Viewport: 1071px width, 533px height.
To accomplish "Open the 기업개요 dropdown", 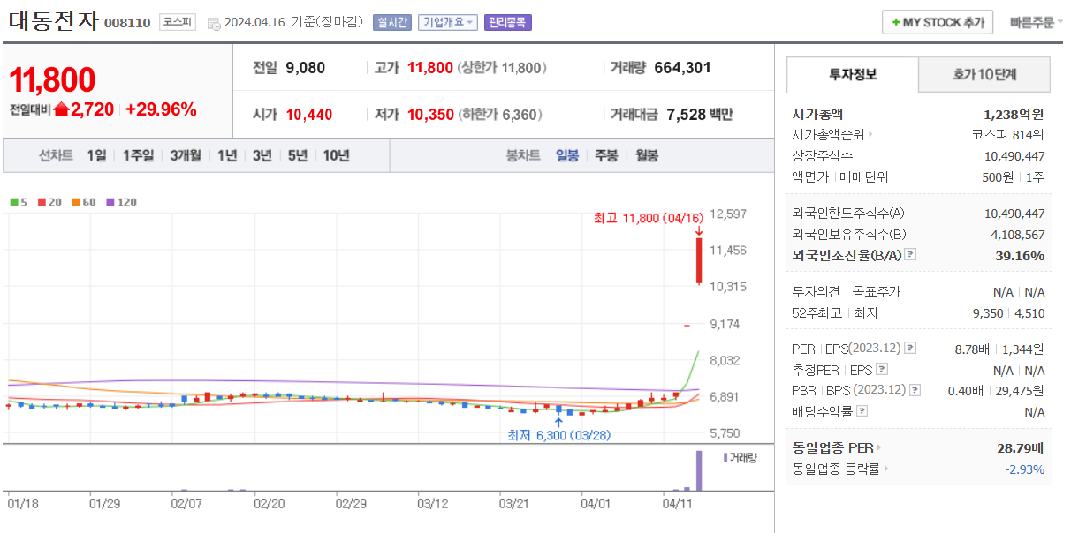I will [x=447, y=22].
